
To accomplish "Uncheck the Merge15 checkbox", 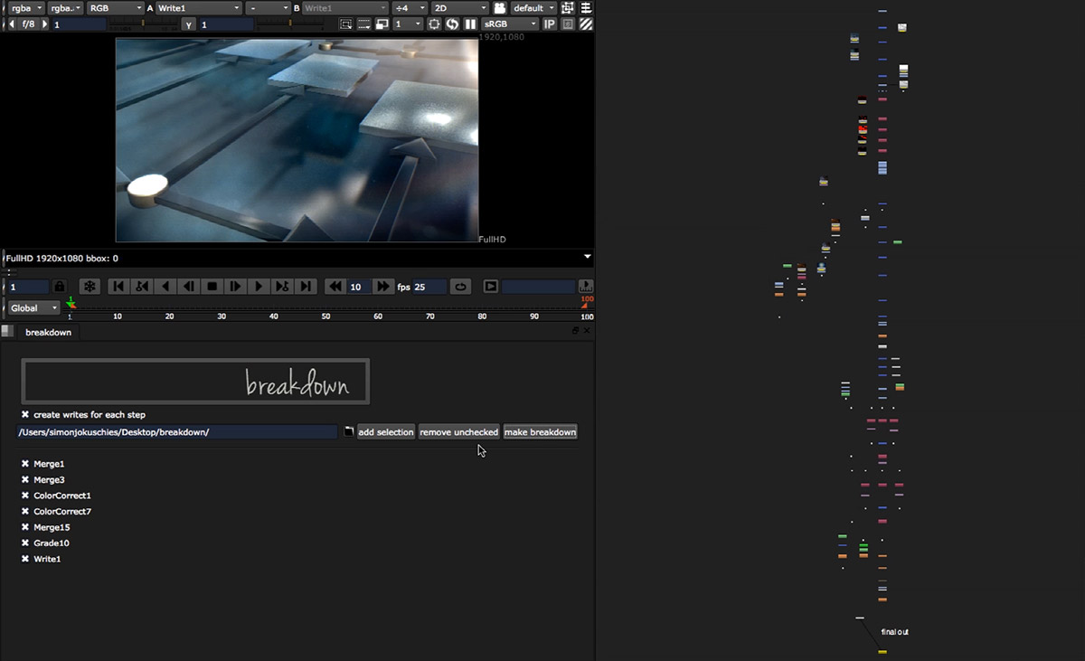I will pos(25,527).
